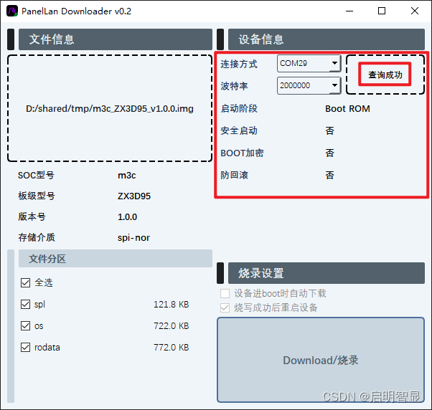Uncheck the os partition checkbox
432x410 pixels.
(26, 326)
